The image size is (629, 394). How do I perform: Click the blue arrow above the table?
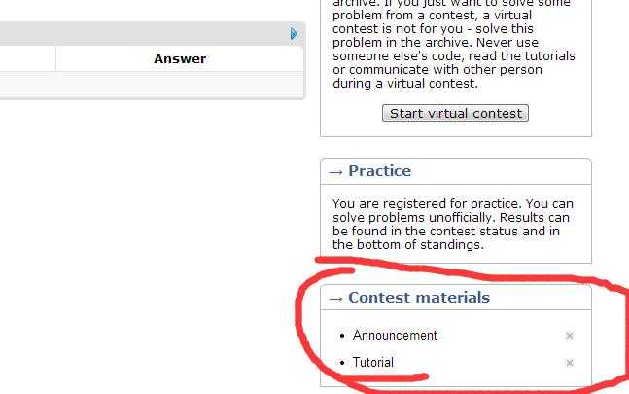coord(294,34)
